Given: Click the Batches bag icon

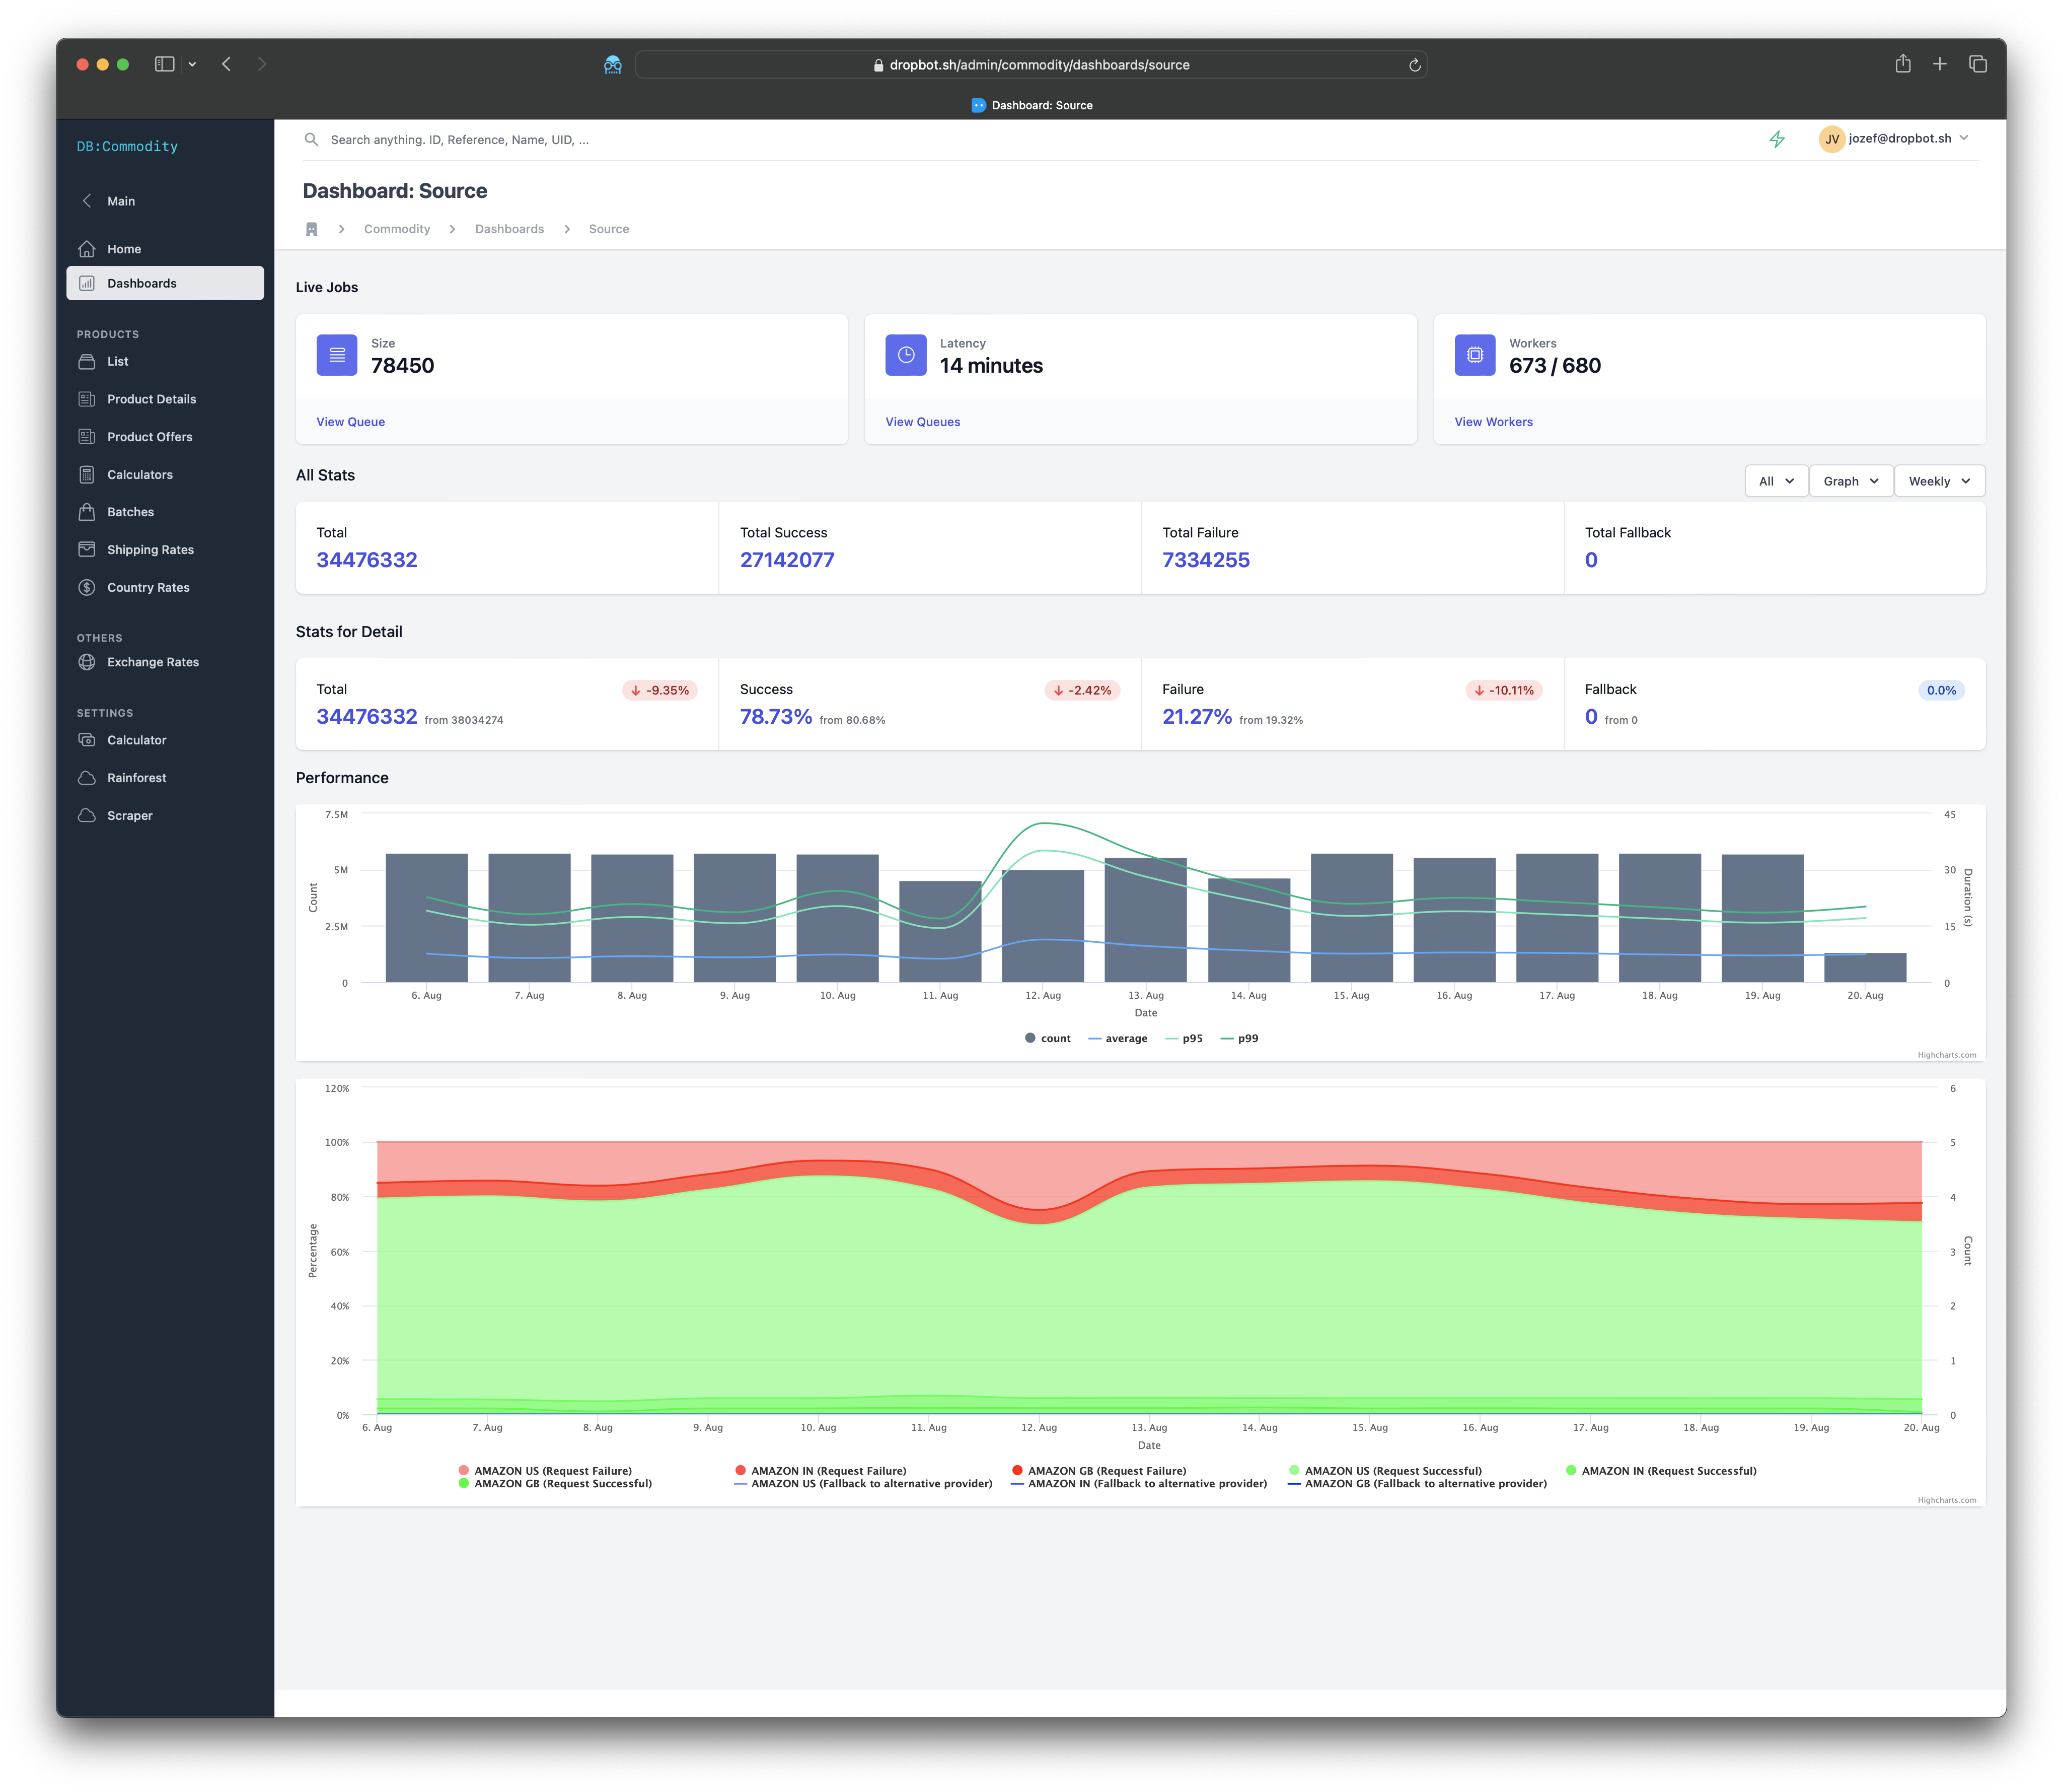Looking at the screenshot, I should click(x=87, y=512).
